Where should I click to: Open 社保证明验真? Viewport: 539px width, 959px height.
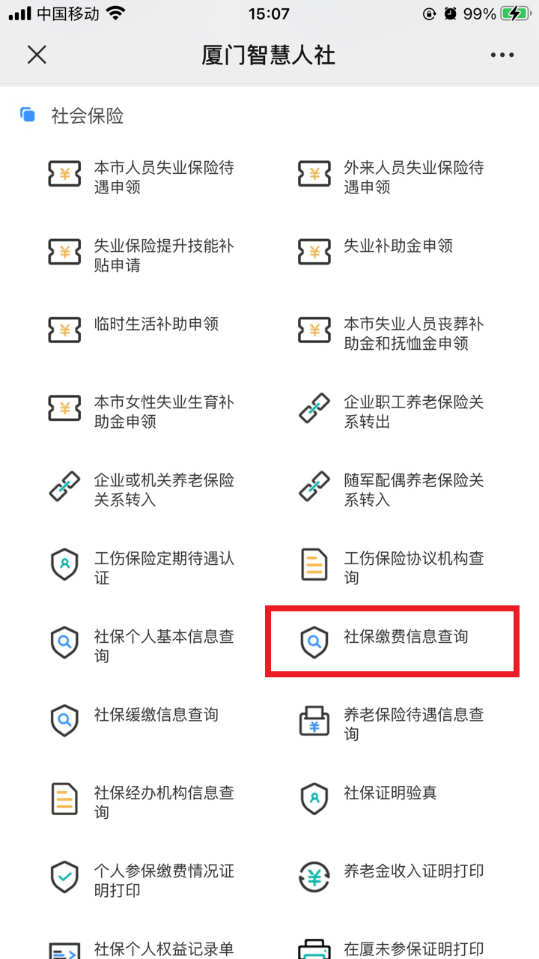(390, 793)
